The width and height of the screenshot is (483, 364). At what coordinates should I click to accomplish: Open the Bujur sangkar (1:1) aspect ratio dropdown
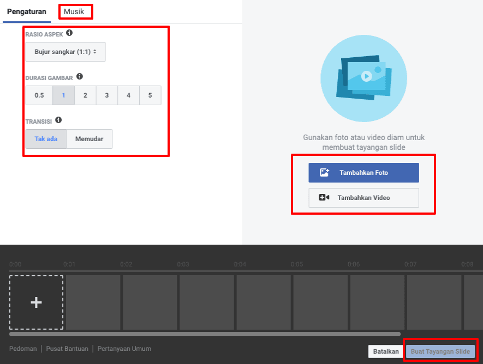pyautogui.click(x=65, y=52)
